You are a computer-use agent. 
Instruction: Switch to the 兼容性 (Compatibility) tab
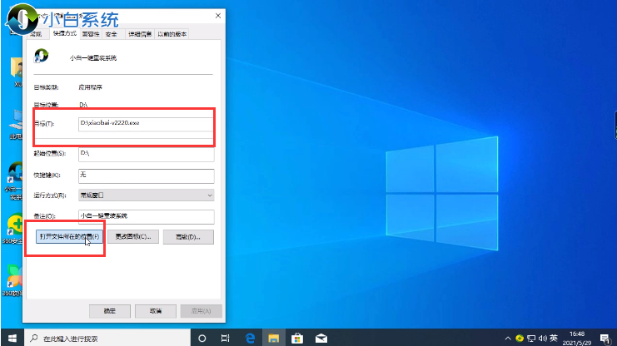tap(89, 34)
